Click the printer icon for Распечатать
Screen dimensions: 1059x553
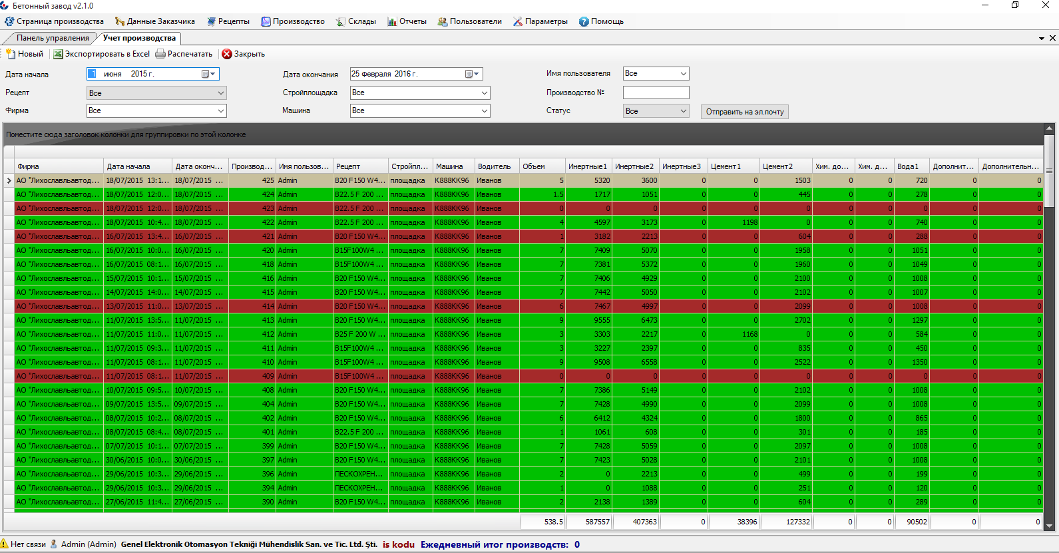point(160,54)
